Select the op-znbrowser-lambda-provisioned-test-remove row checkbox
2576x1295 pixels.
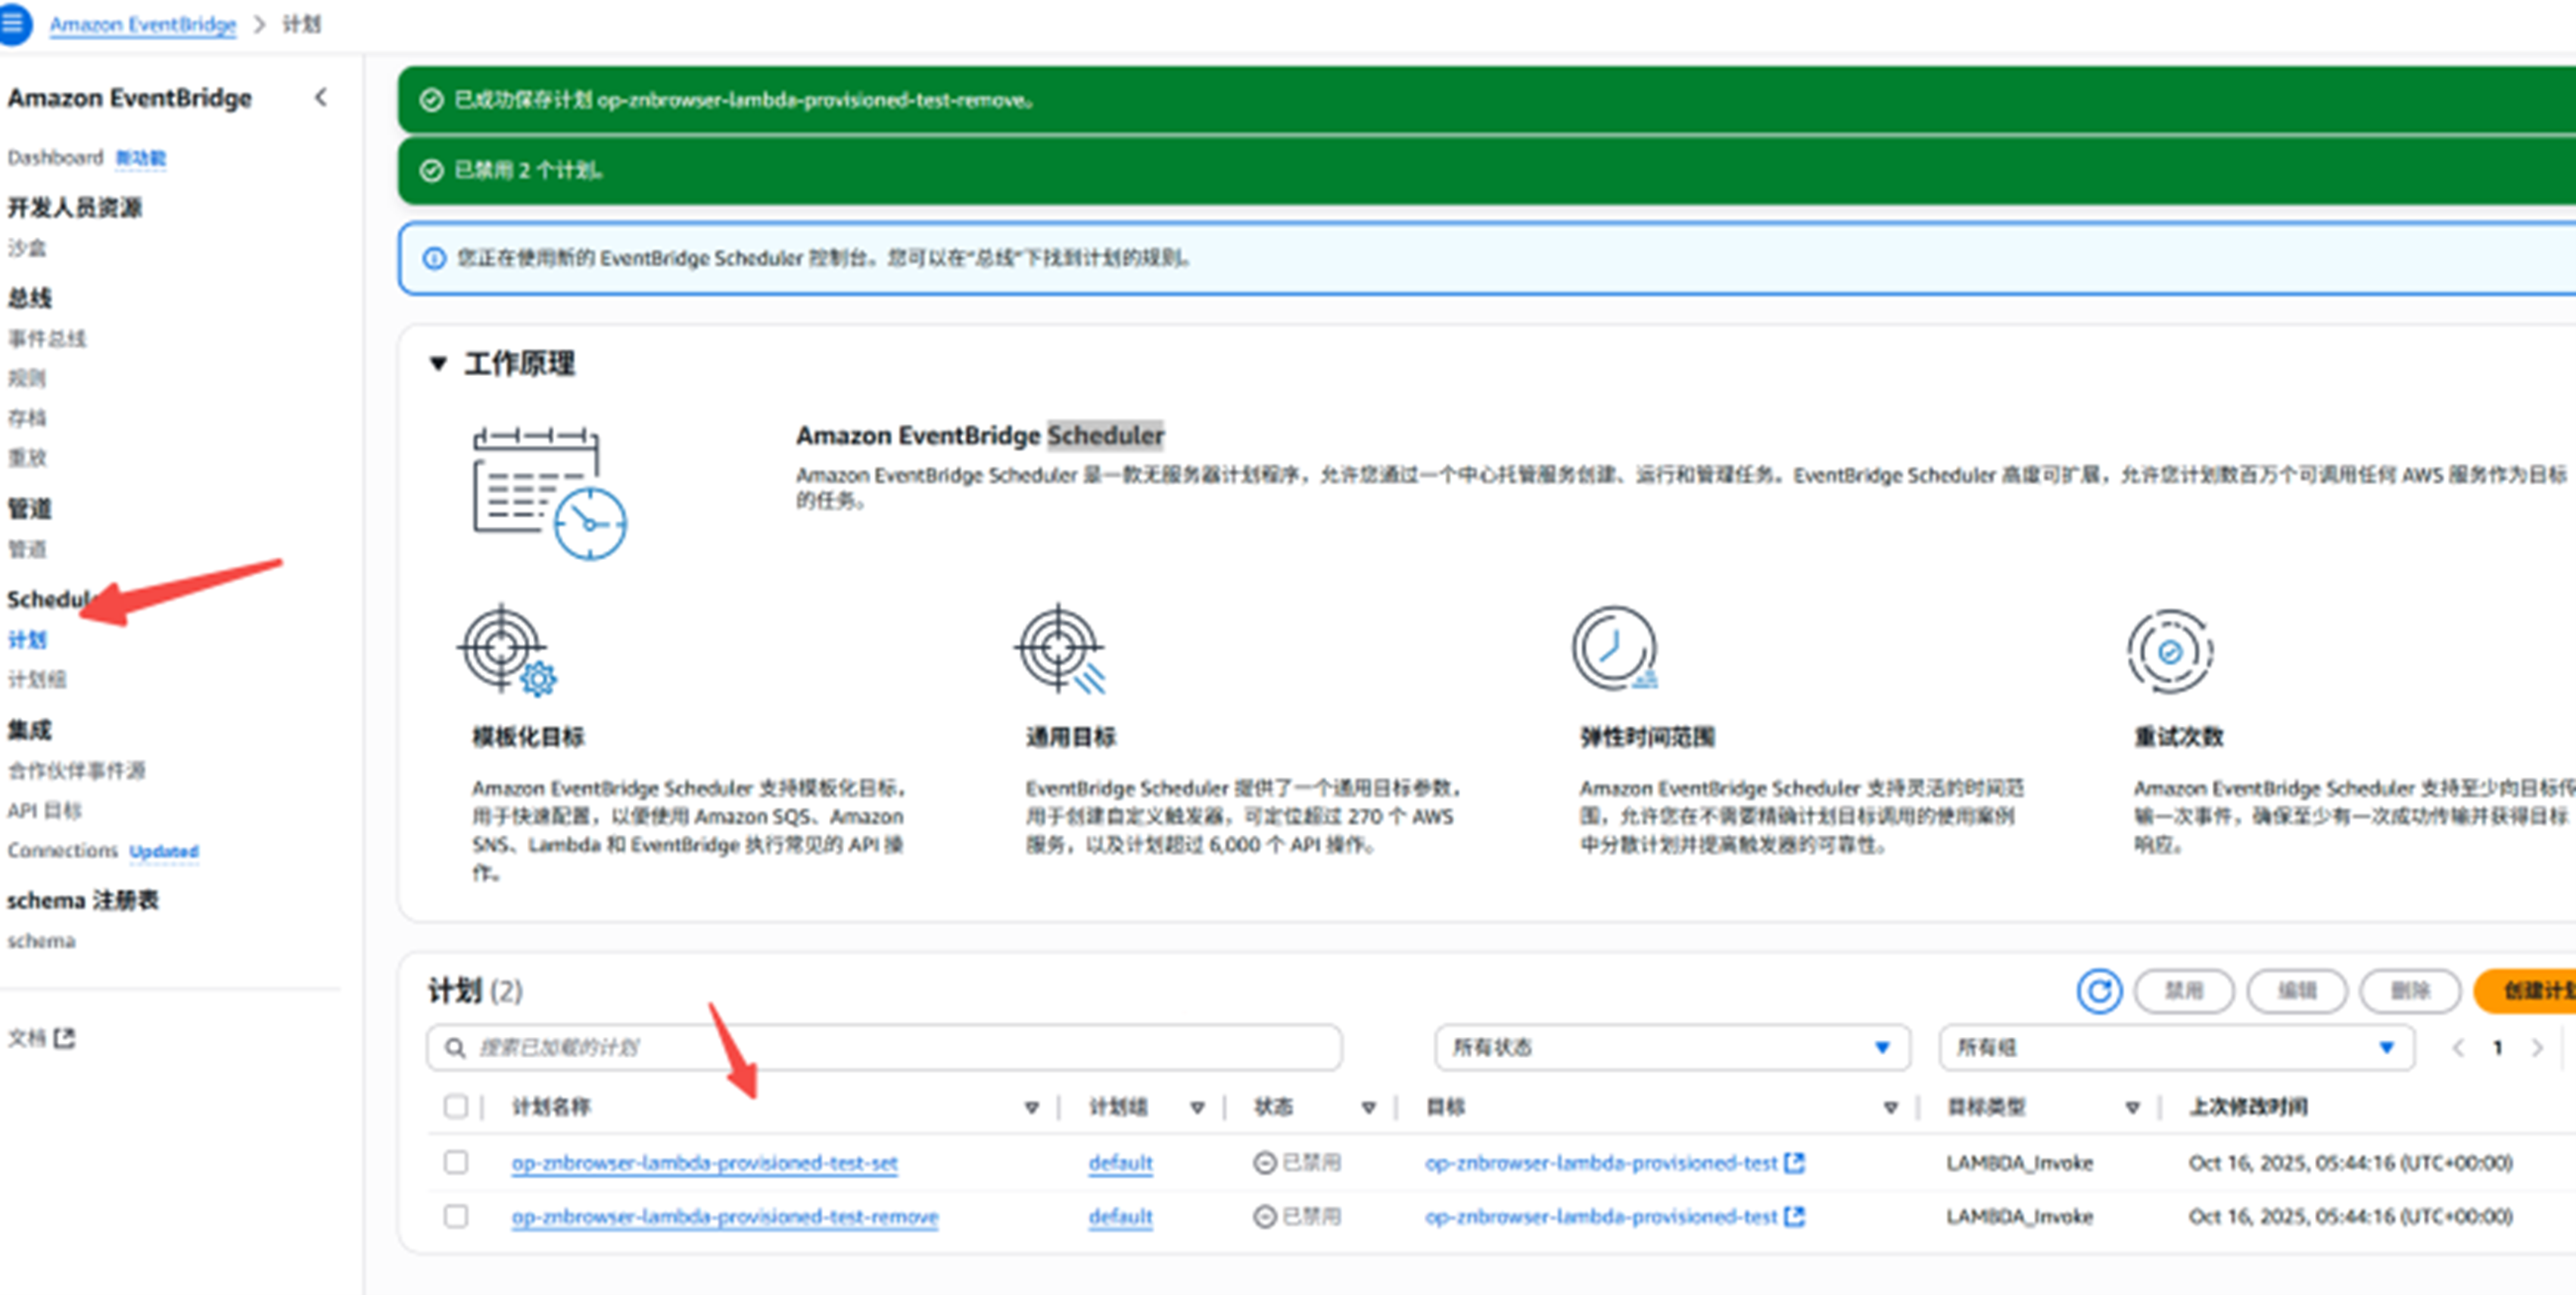tap(456, 1216)
